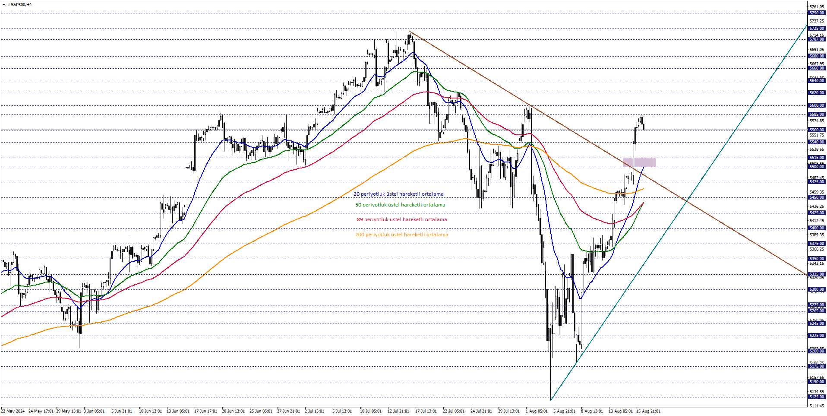The width and height of the screenshot is (827, 416).
Task: Click the 5560.00 current price label
Action: click(x=817, y=130)
